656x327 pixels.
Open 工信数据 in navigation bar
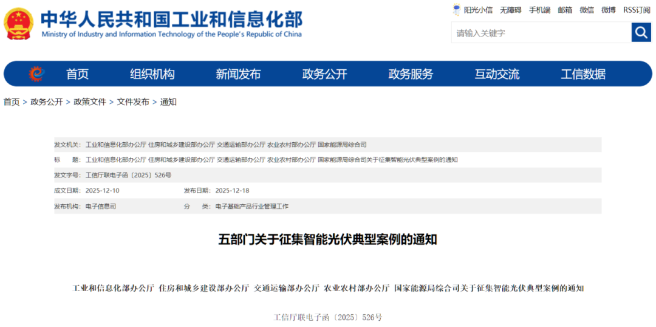tap(583, 74)
